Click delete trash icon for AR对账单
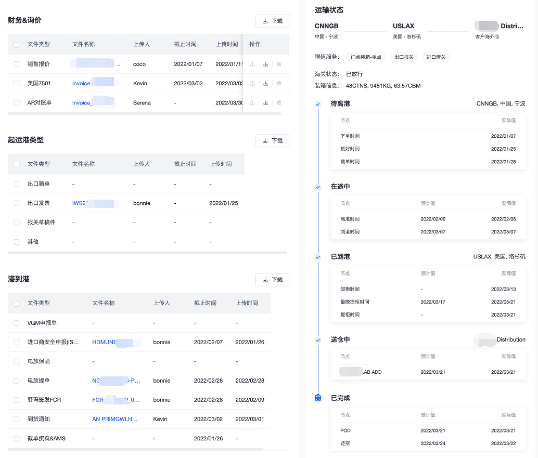 (279, 103)
